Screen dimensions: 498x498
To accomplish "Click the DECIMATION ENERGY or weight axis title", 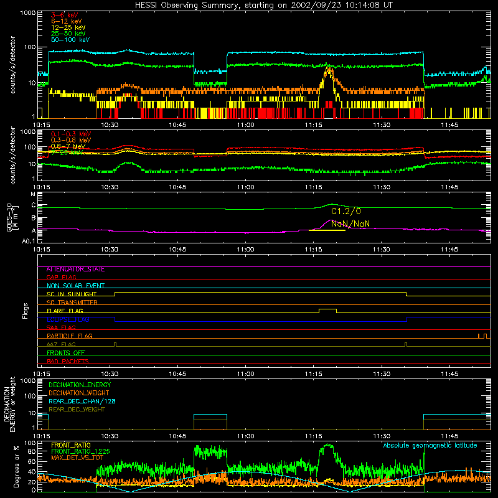I will (x=9, y=404).
